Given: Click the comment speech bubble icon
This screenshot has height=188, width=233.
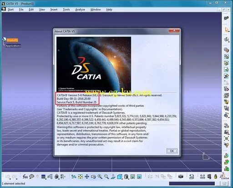Looking at the screenshot, I should pos(31,177).
